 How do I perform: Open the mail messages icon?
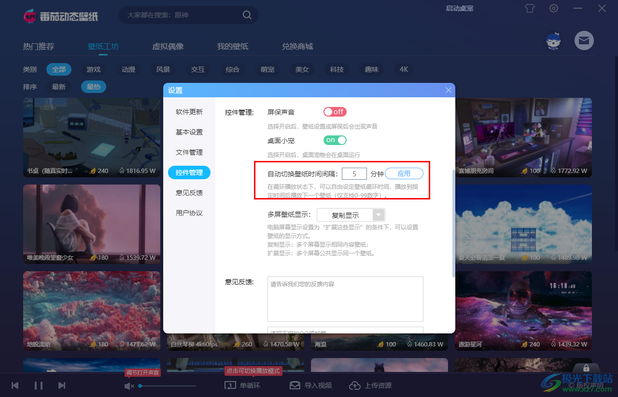click(x=584, y=40)
